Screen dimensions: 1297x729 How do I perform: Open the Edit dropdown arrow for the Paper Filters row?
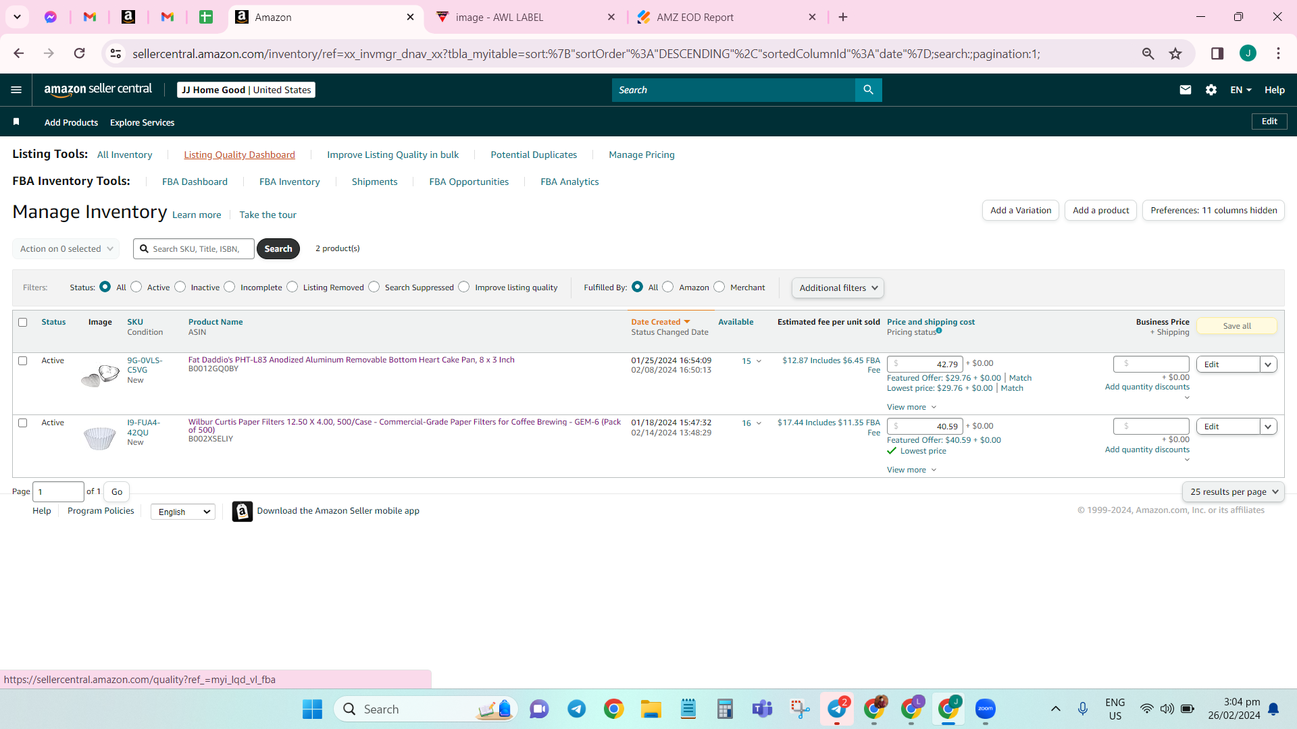[1269, 427]
